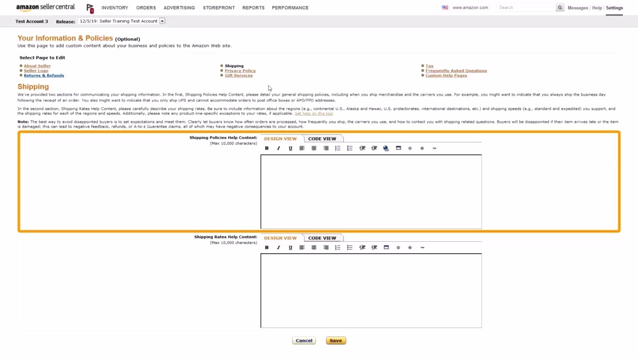Insert trademark symbol in Shipping Policies editor

click(x=434, y=148)
